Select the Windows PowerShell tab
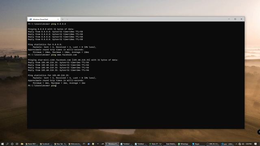The width and height of the screenshot is (260, 146). tap(43, 19)
